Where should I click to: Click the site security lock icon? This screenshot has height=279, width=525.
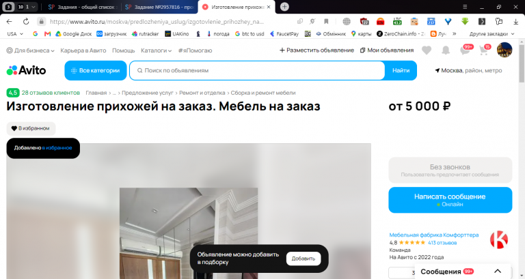pyautogui.click(x=41, y=21)
